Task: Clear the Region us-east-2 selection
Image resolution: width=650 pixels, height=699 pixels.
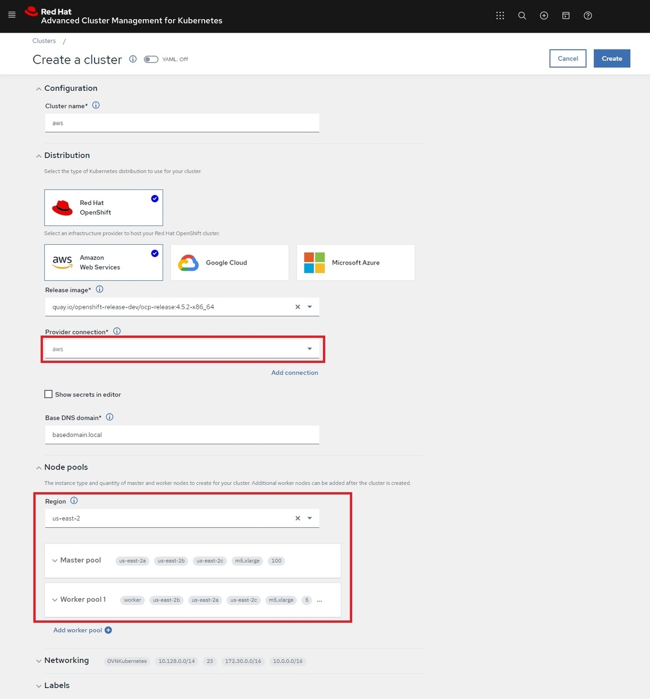Action: tap(298, 518)
